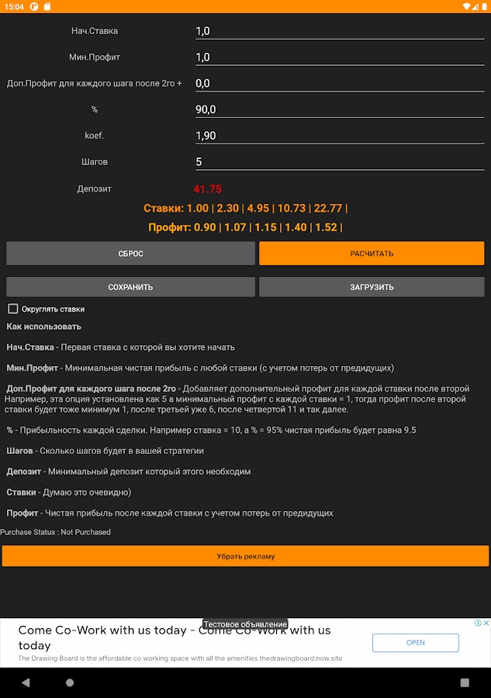Click the СОХРАНИТЬ button
This screenshot has width=491, height=698.
(130, 287)
